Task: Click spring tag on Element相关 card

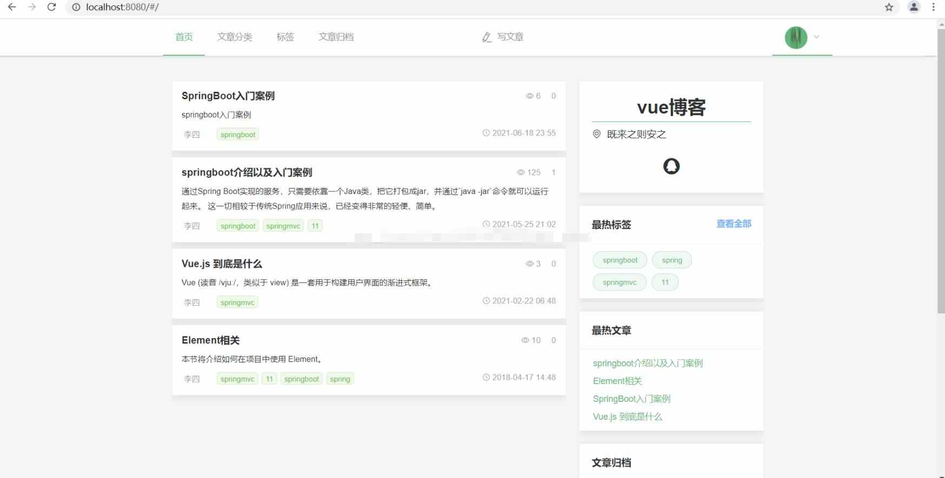Action: [x=340, y=379]
